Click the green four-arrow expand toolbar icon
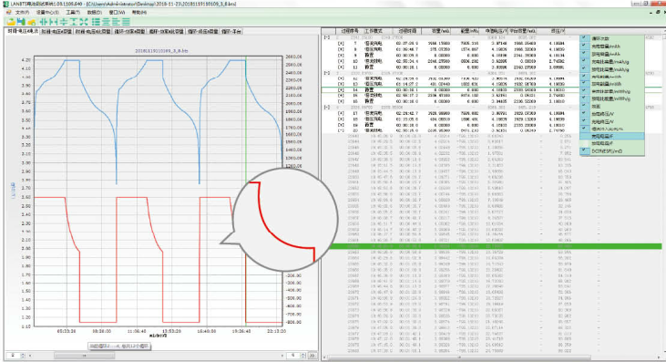Image resolution: width=666 pixels, height=362 pixels. 84,22
